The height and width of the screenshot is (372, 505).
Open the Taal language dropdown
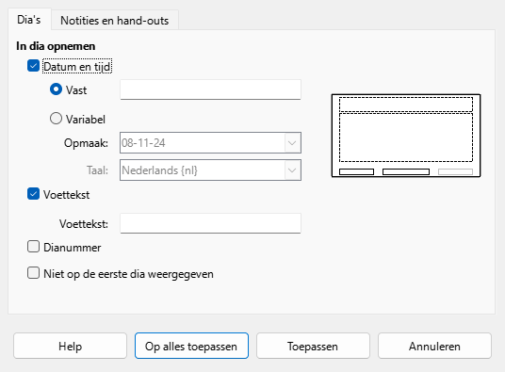211,170
